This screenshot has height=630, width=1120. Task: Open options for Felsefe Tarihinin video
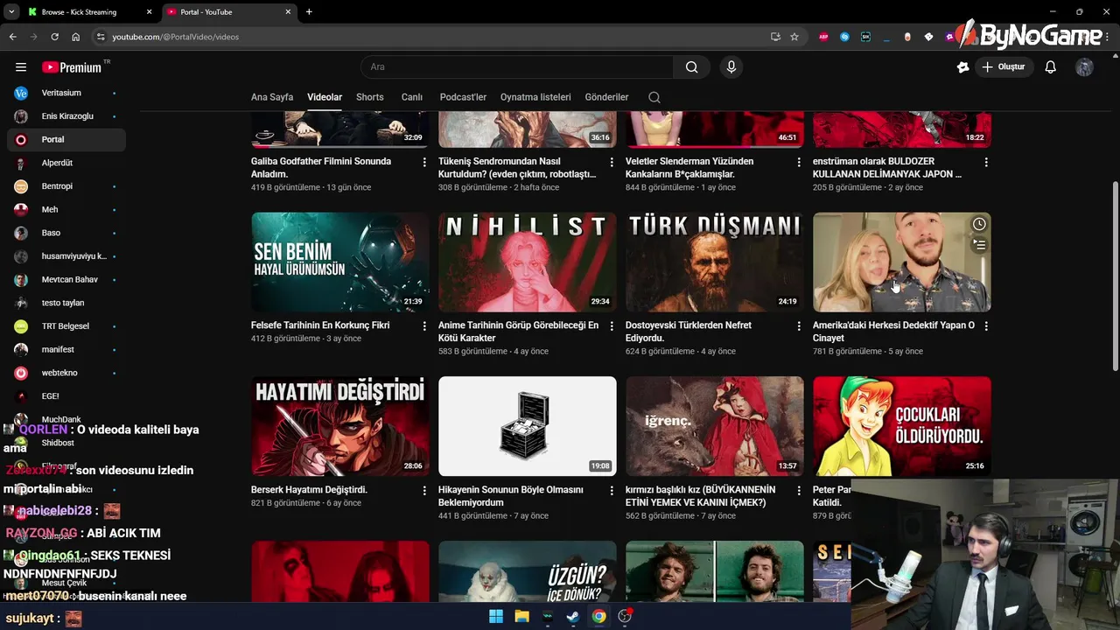(x=424, y=325)
